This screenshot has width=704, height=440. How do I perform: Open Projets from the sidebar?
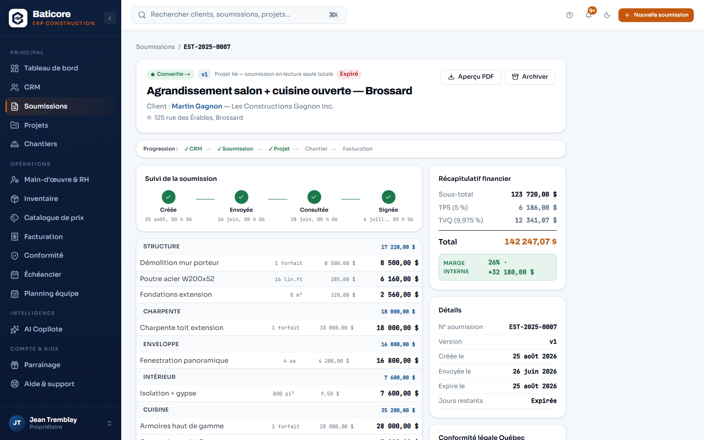pyautogui.click(x=61, y=125)
